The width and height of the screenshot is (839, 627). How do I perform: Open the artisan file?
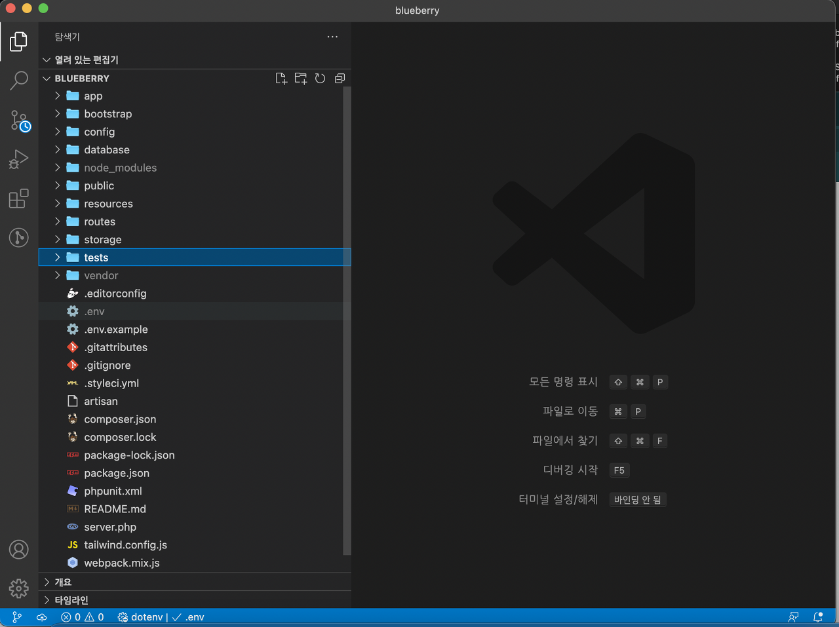(195, 402)
